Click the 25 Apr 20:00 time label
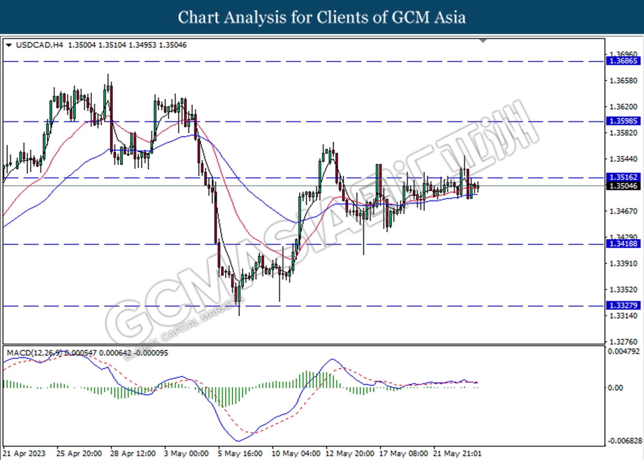The height and width of the screenshot is (460, 644). coord(79,454)
